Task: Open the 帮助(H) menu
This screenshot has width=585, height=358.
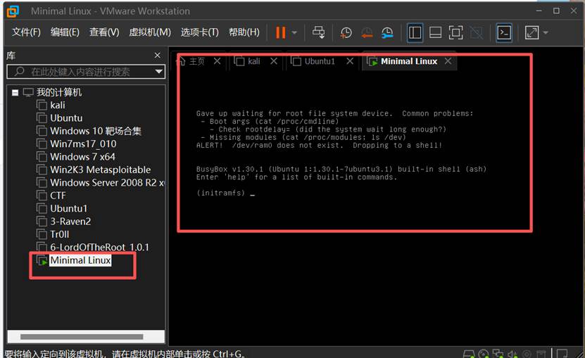Action: 244,32
